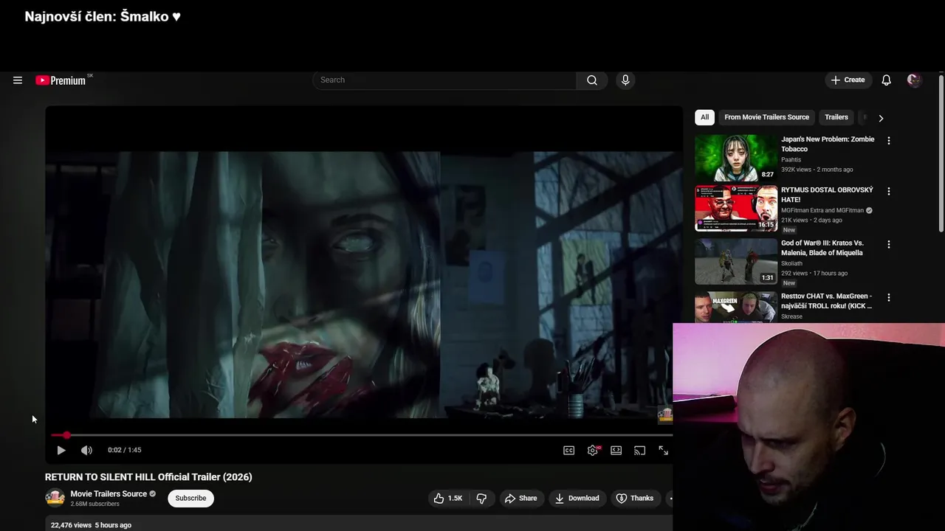Open Movie Trailers Source channel avatar
945x531 pixels.
(55, 499)
